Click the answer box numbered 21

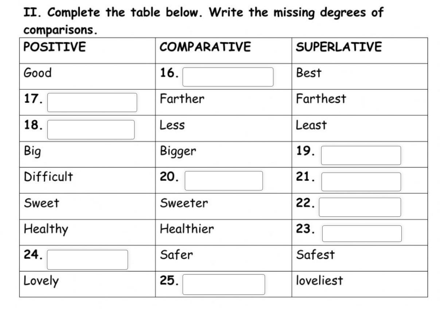click(361, 182)
